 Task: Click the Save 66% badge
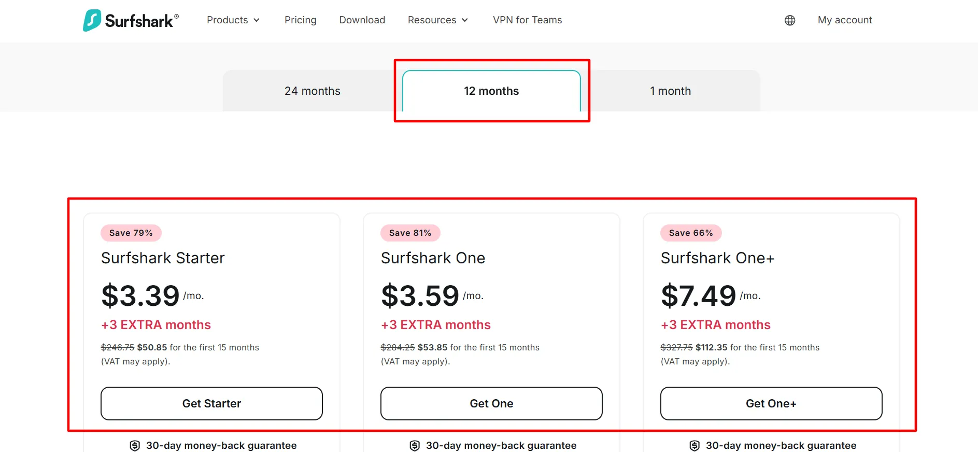pyautogui.click(x=691, y=233)
